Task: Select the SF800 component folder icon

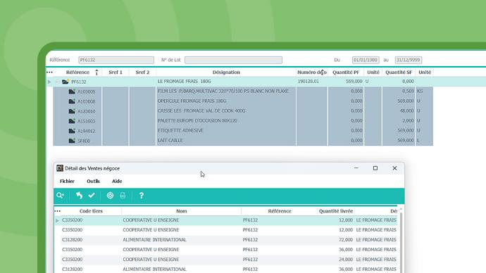Action: 72,141
